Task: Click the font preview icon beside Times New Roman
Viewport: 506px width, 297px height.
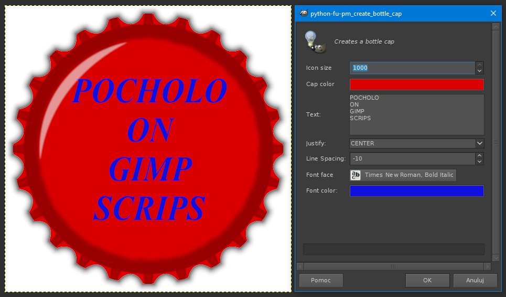Action: click(356, 175)
